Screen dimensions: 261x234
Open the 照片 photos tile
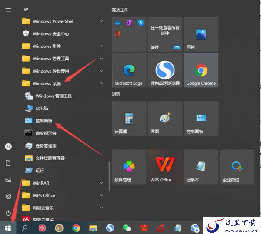pos(201,34)
